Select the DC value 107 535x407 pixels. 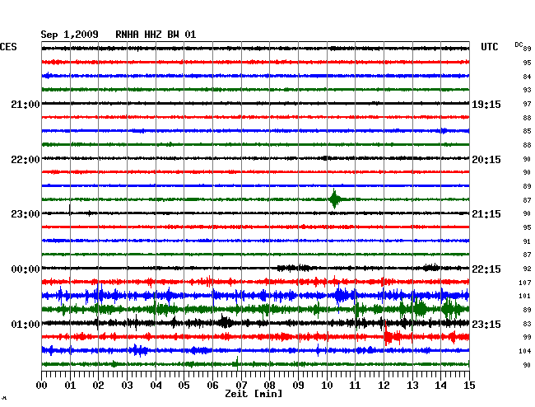(x=524, y=283)
